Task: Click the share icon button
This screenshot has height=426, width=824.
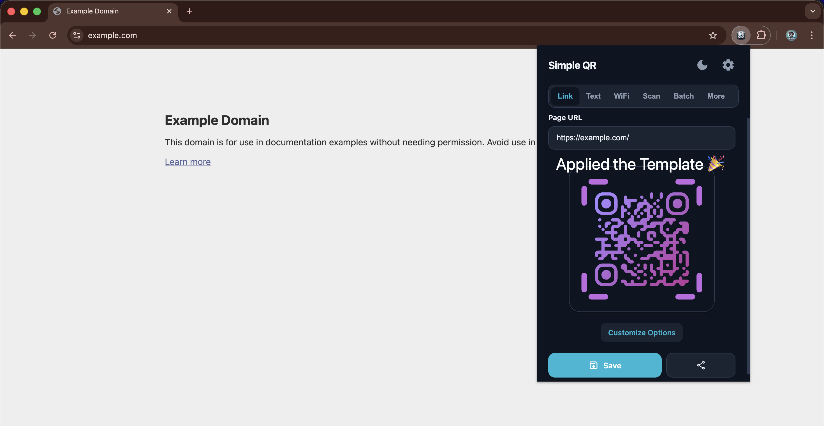Action: coord(700,365)
